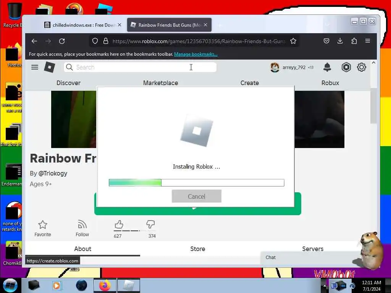Focus the Roblox Search field
This screenshot has width=391, height=293.
pos(140,67)
